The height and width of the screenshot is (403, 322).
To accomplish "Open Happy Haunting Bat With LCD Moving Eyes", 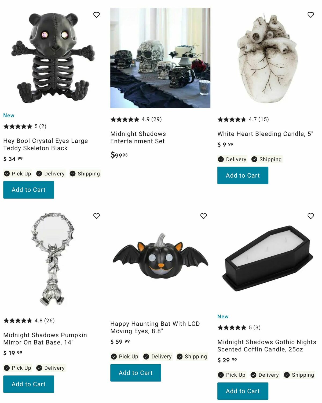I will tap(155, 327).
